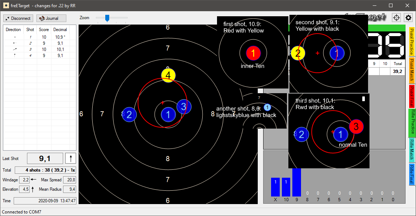416x216 pixels.
Task: Select the Rifle Practice tab
Action: tap(412, 123)
